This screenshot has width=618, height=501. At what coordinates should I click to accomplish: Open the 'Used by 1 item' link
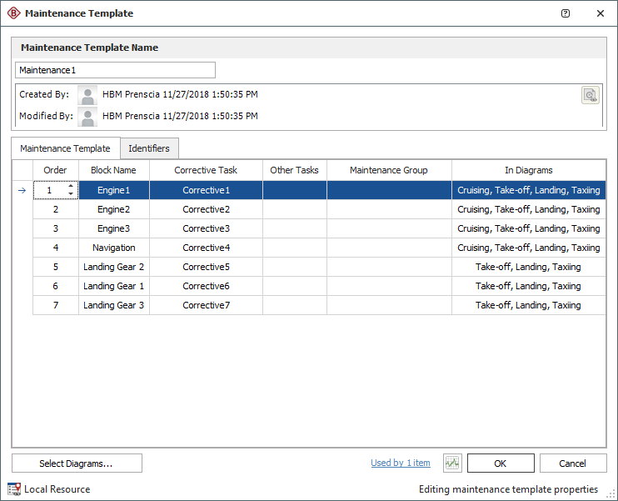pos(401,463)
